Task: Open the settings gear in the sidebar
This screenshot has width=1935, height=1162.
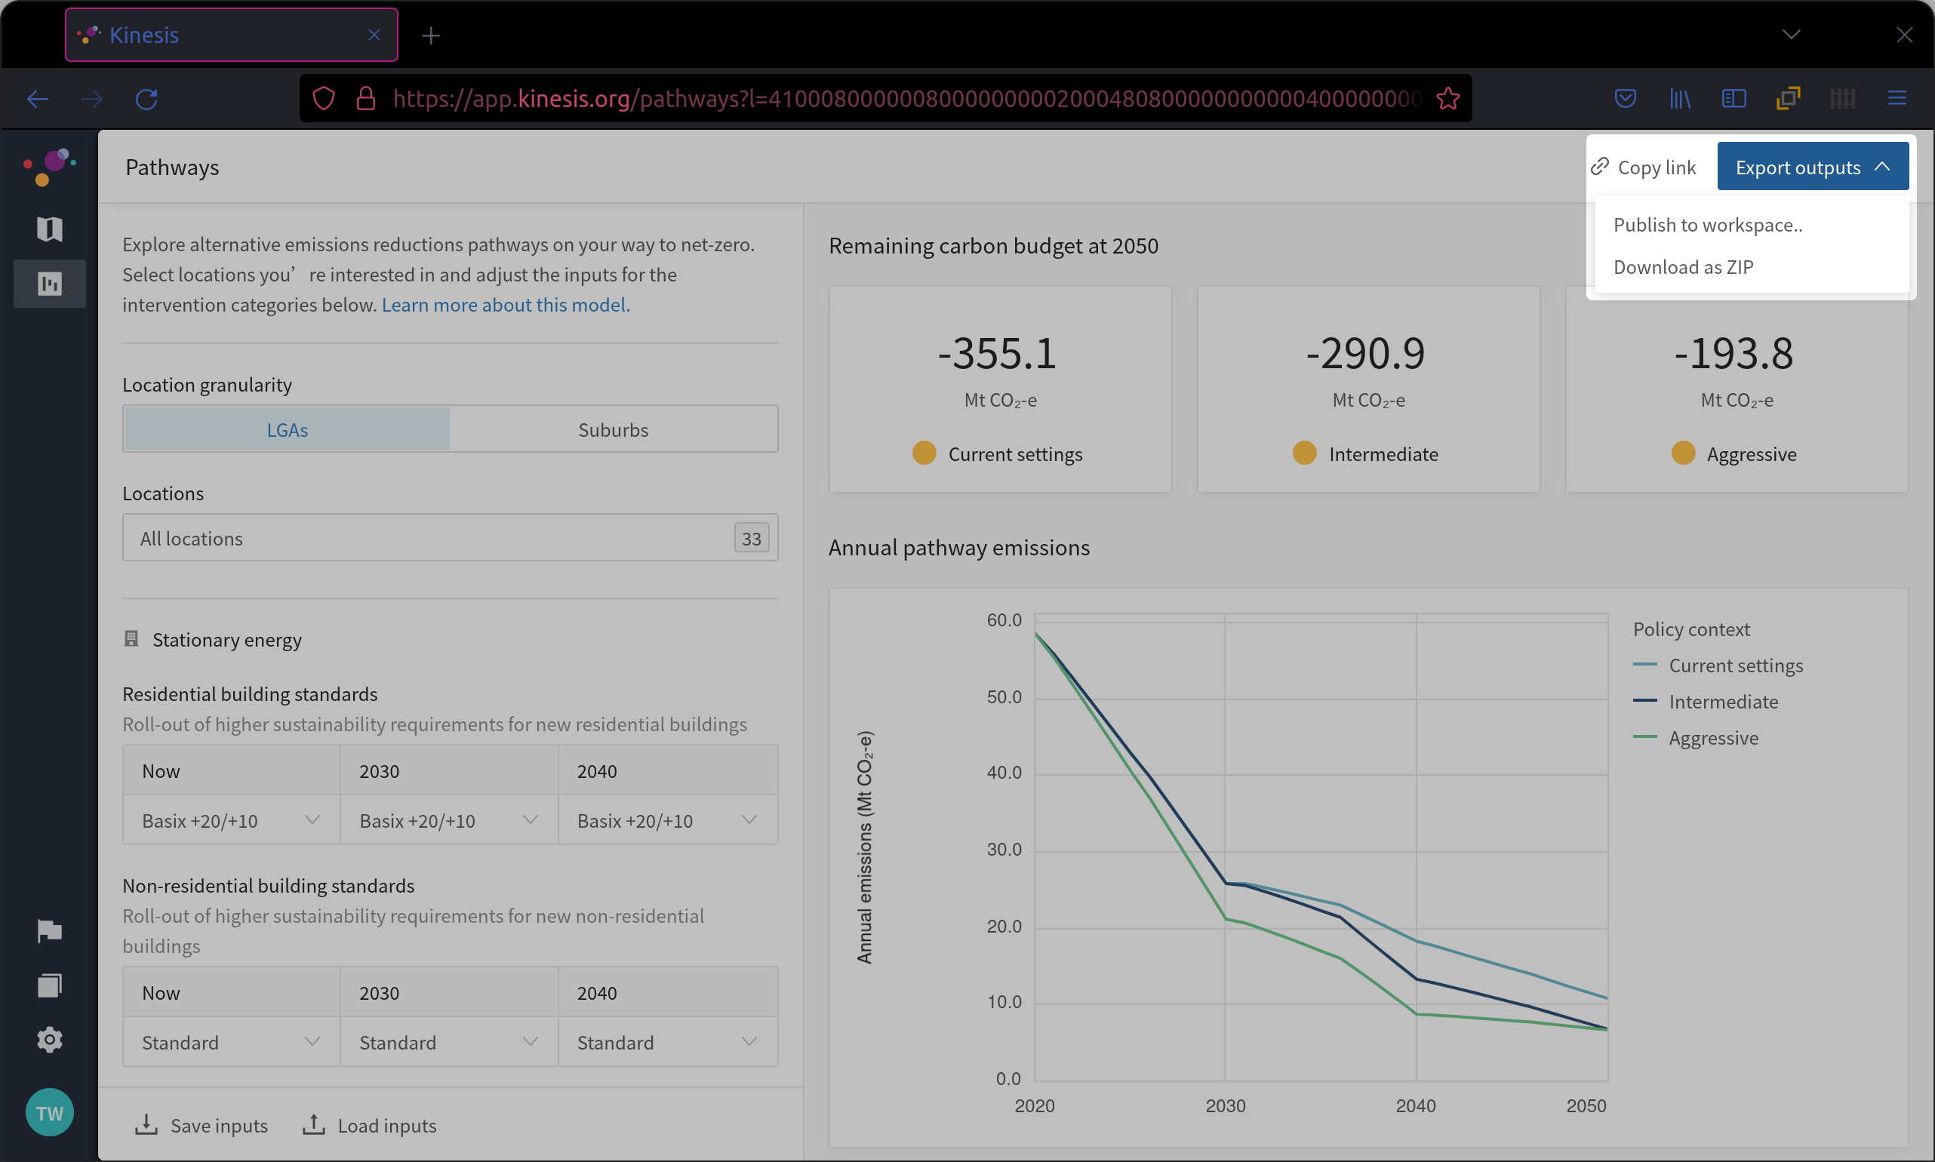Action: (49, 1040)
